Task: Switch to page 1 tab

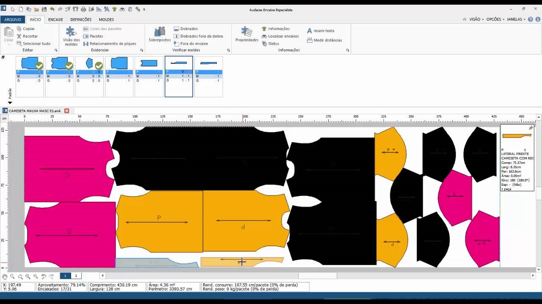Action: 65,276
